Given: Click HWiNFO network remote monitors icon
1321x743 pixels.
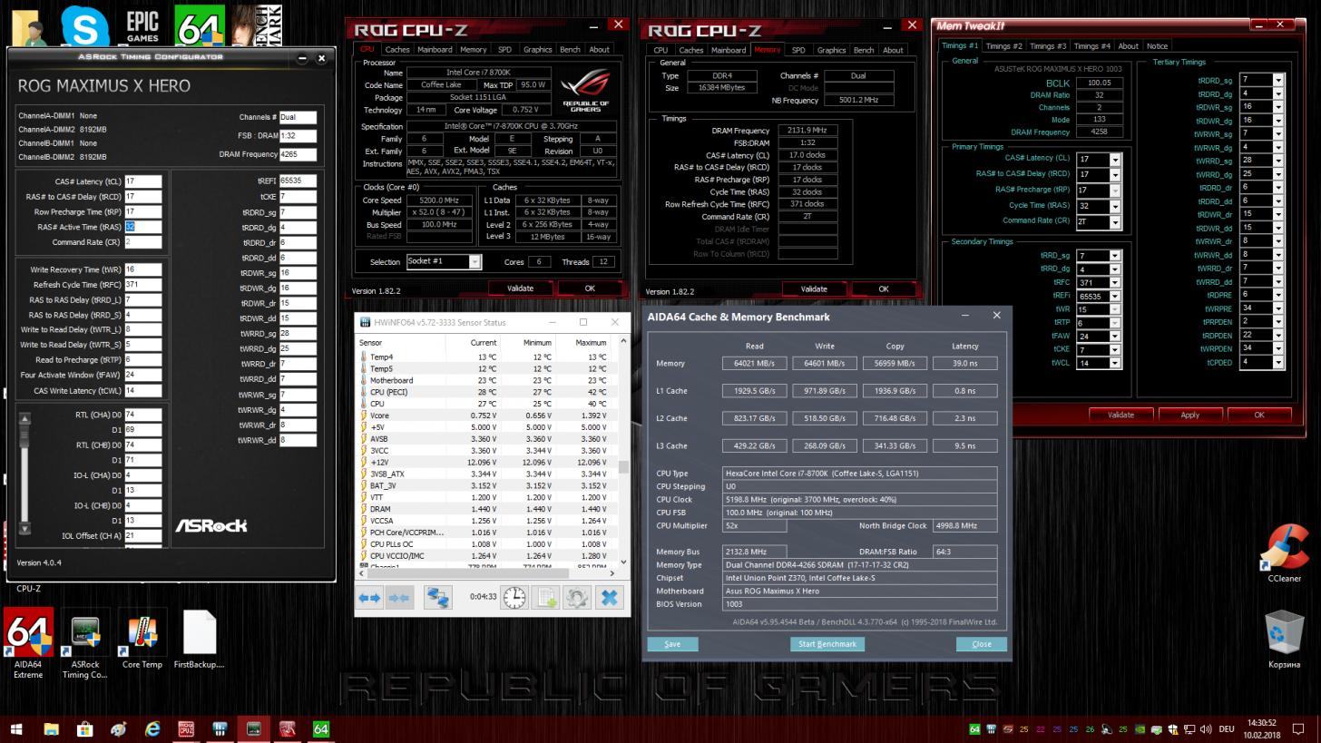Looking at the screenshot, I should click(437, 597).
